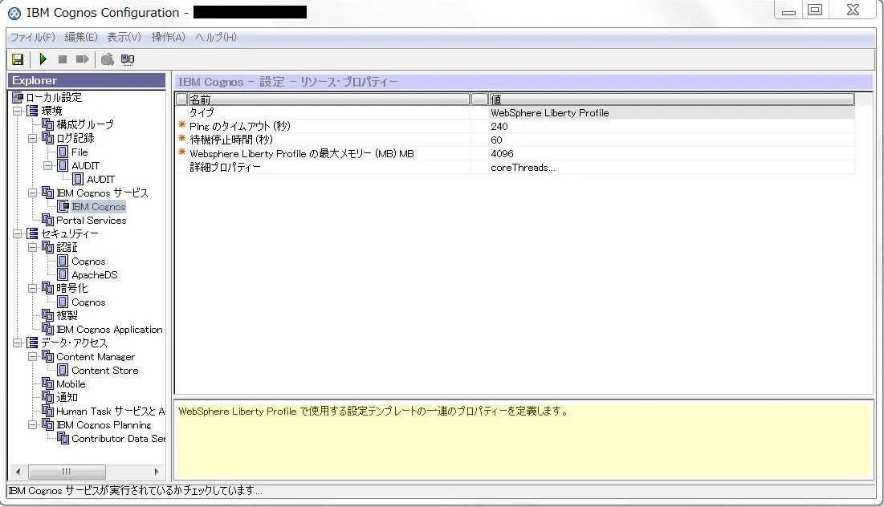Collapse the ログ記録 node

pos(32,138)
